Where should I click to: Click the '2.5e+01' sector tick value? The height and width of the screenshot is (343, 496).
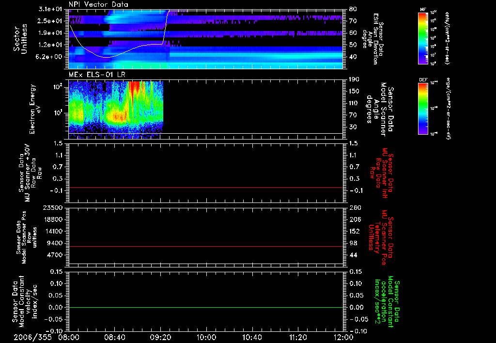(x=50, y=21)
